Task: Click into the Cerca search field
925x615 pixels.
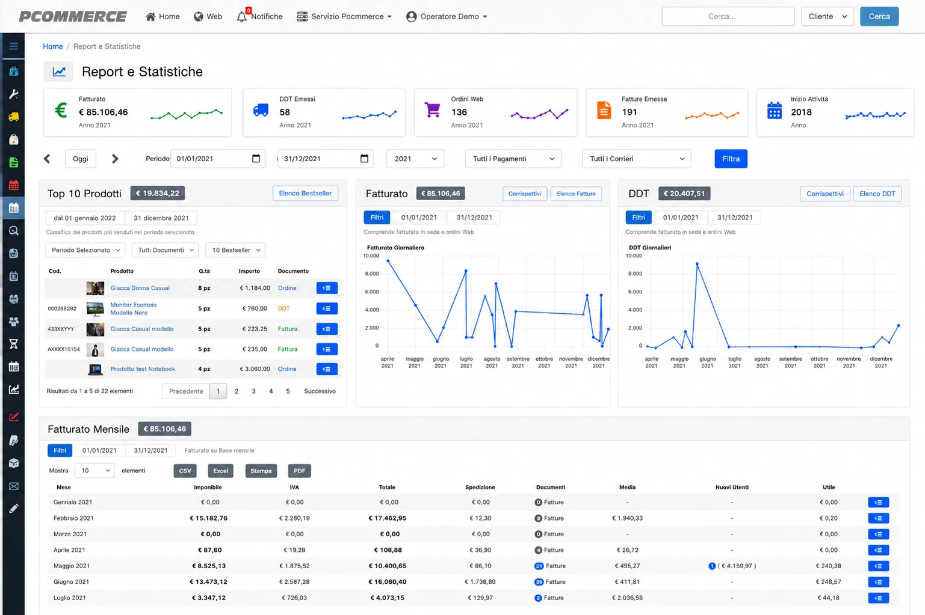Action: pos(728,16)
